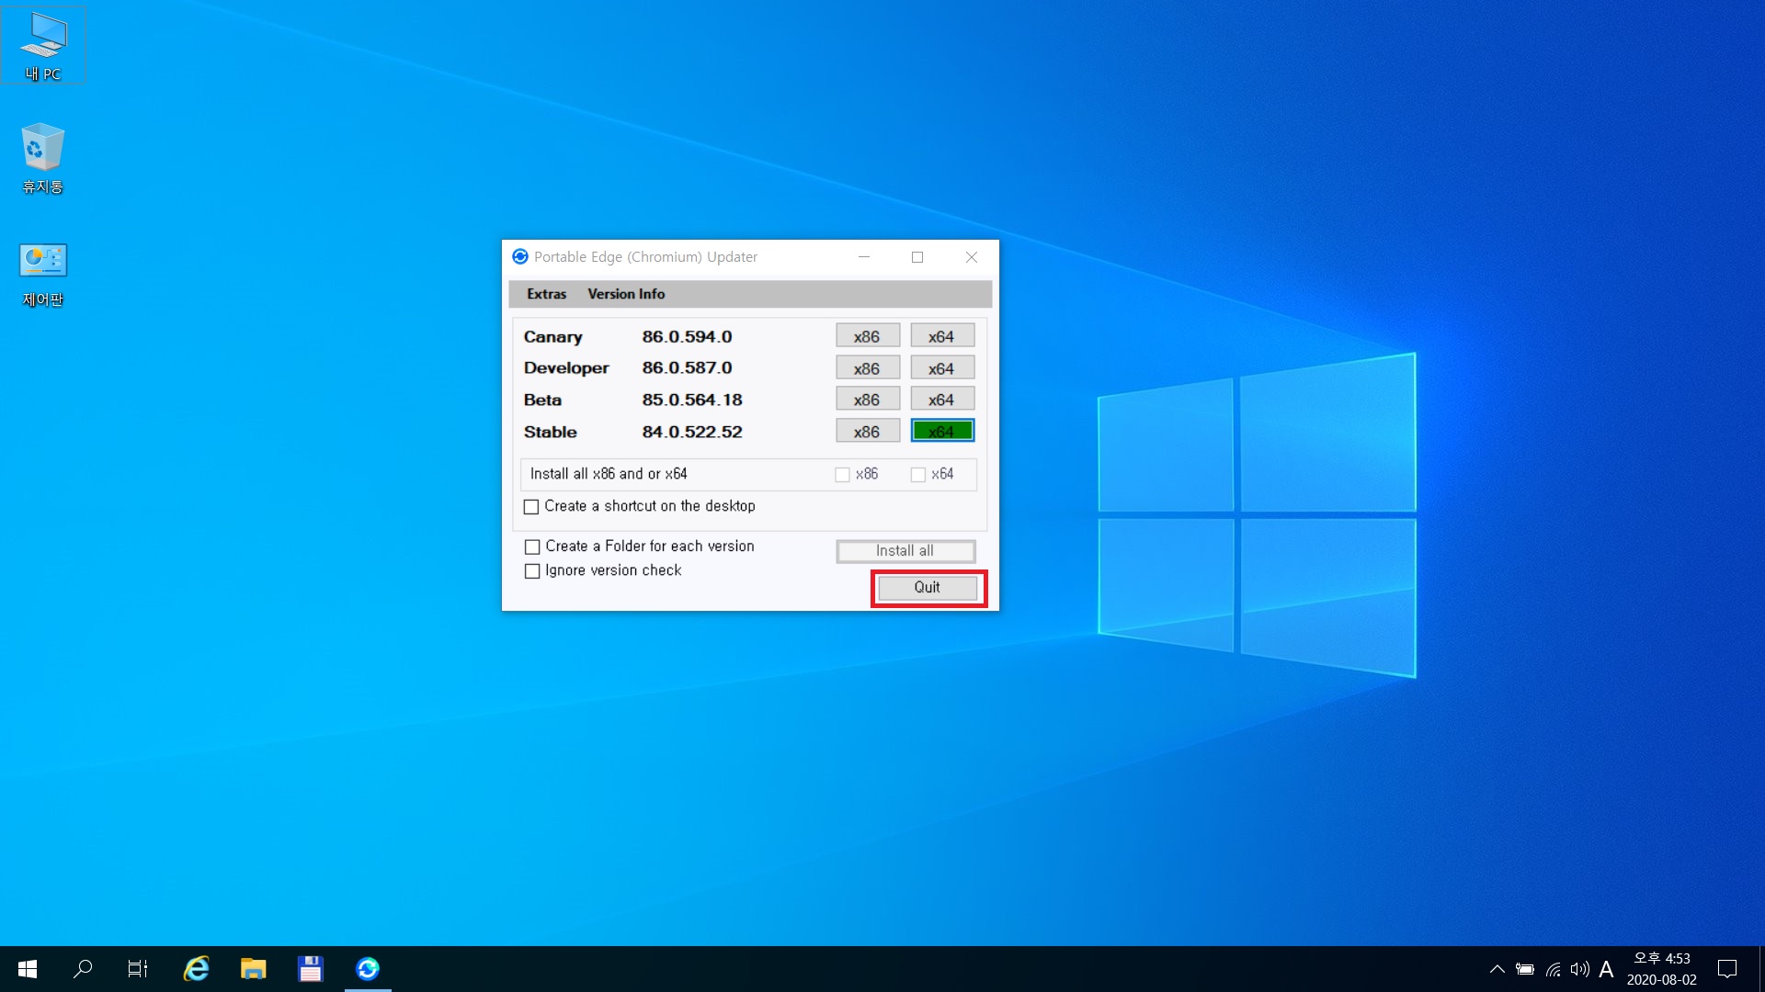
Task: Click the Developer version 86.0.587.0 text
Action: 687,368
